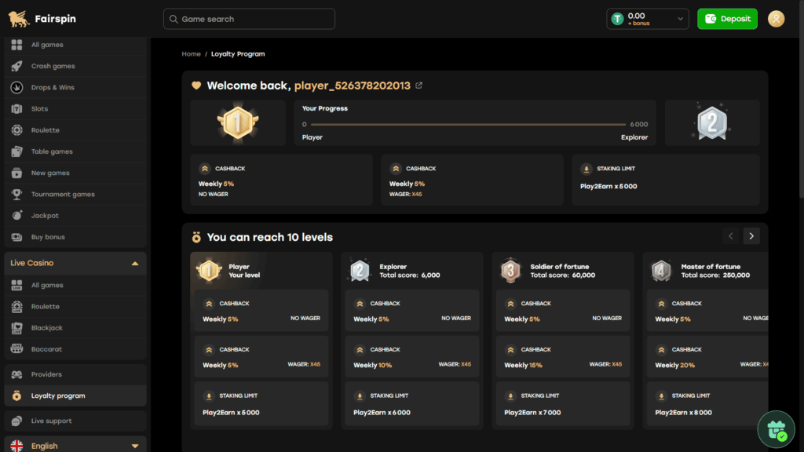Open the gift rewards floating icon
Image resolution: width=804 pixels, height=452 pixels.
click(776, 429)
